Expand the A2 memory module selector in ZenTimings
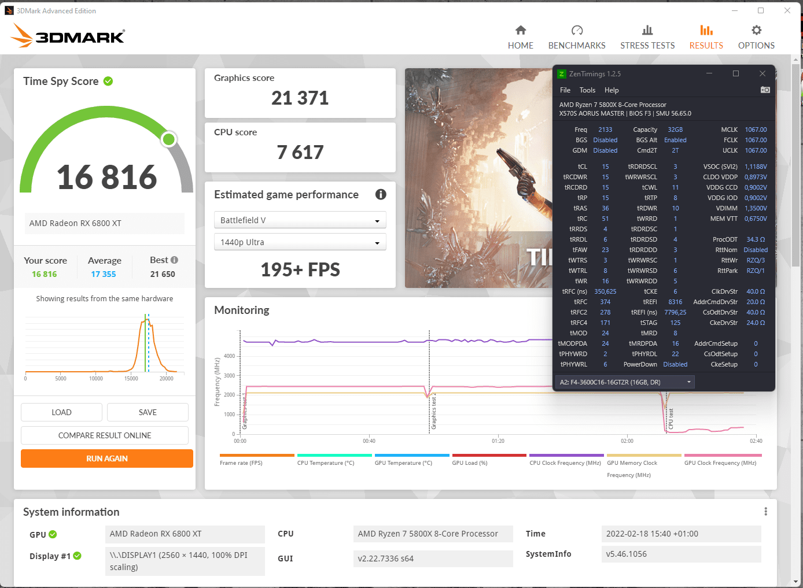Screen dimensions: 803x588 [625, 382]
